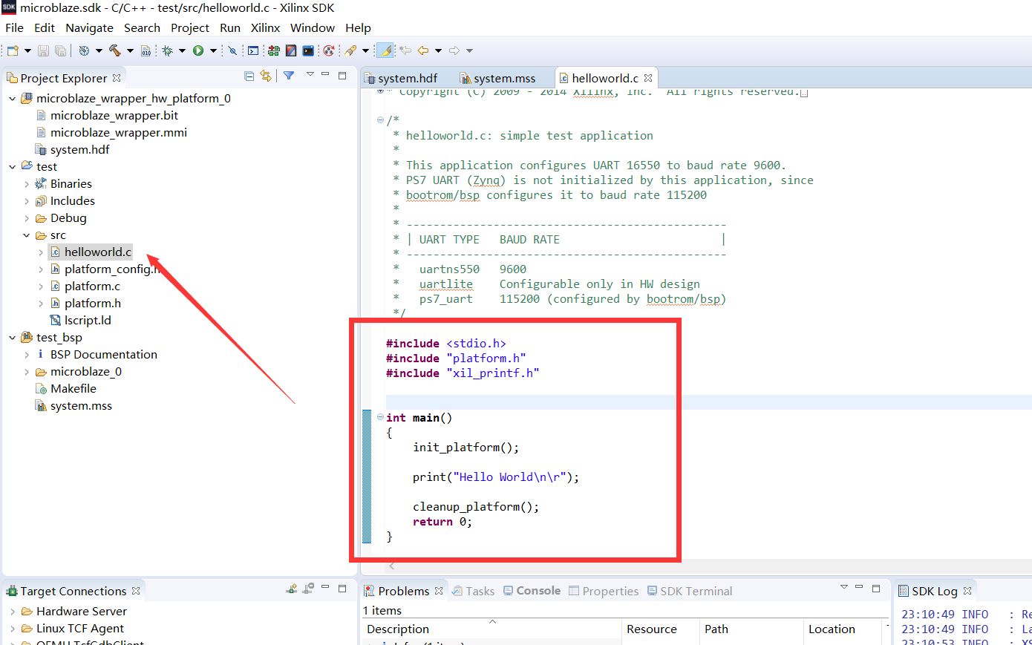Click the New file toolbar icon
Viewport: 1032px width, 645px height.
point(13,50)
